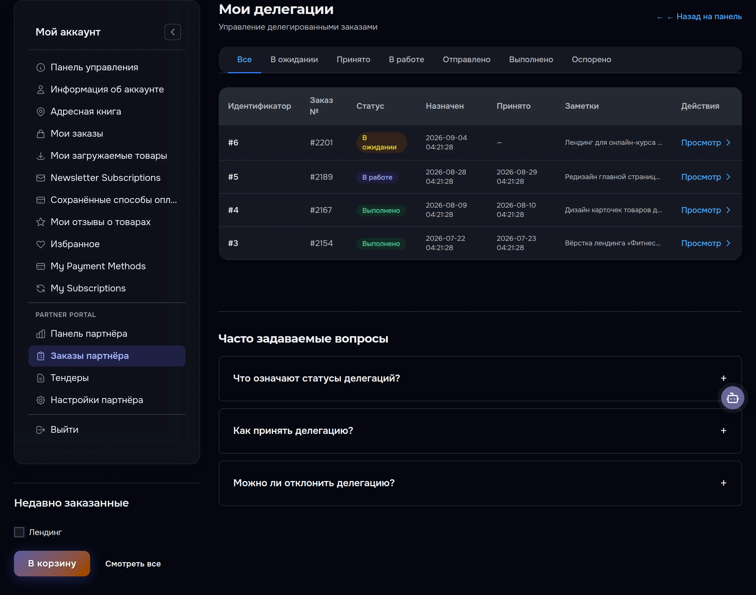Click the В работе status badge
Image resolution: width=756 pixels, height=595 pixels.
(377, 177)
